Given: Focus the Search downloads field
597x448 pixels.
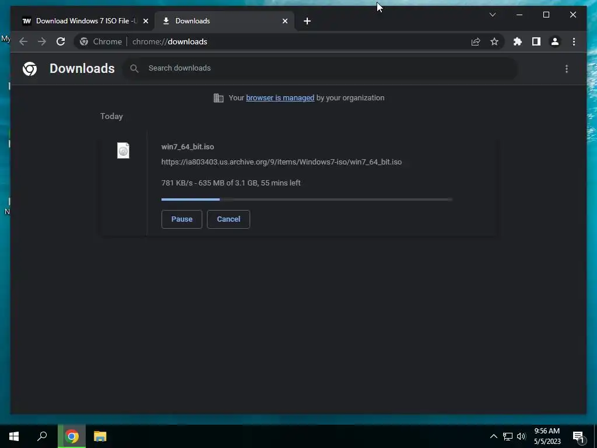Looking at the screenshot, I should (x=320, y=68).
